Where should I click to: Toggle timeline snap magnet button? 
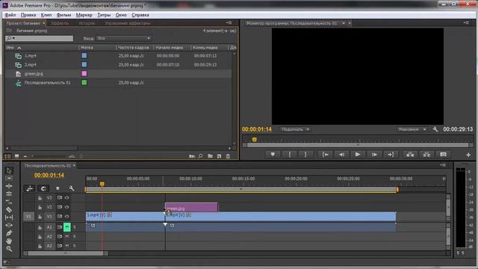[x=43, y=188]
